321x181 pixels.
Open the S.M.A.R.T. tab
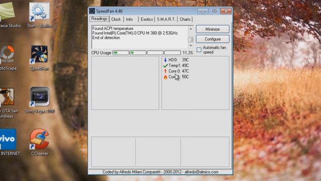[166, 19]
